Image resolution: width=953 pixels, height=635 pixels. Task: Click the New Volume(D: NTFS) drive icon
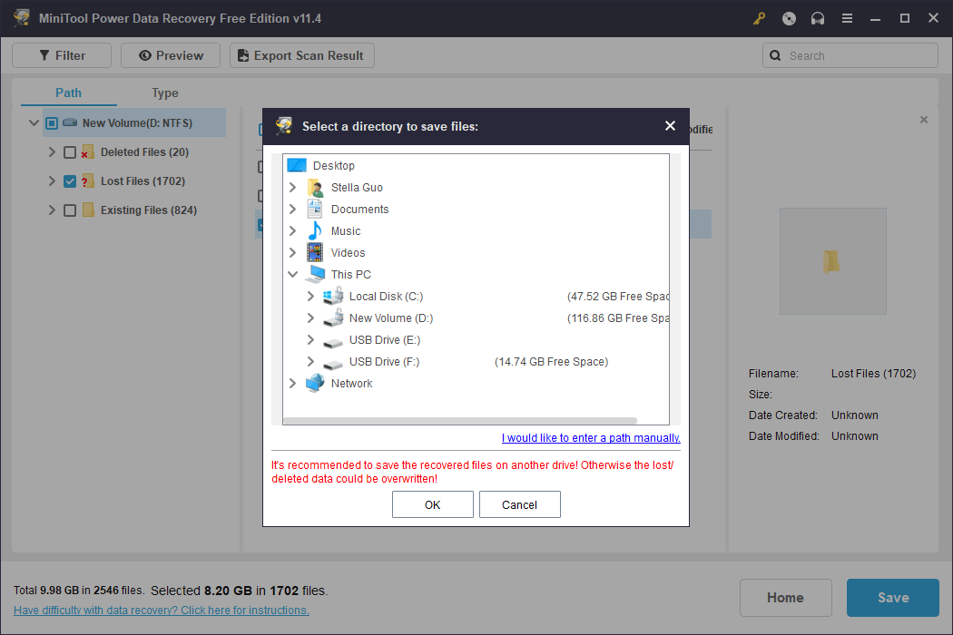coord(70,122)
